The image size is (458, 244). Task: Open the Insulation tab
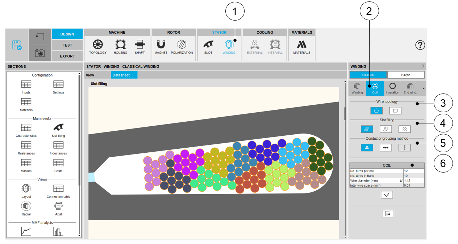pyautogui.click(x=392, y=88)
